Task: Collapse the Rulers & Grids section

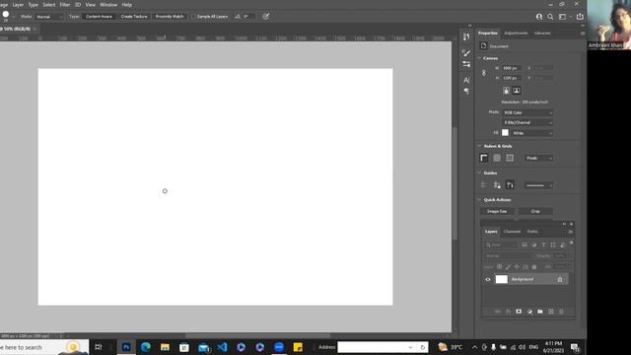Action: point(479,146)
